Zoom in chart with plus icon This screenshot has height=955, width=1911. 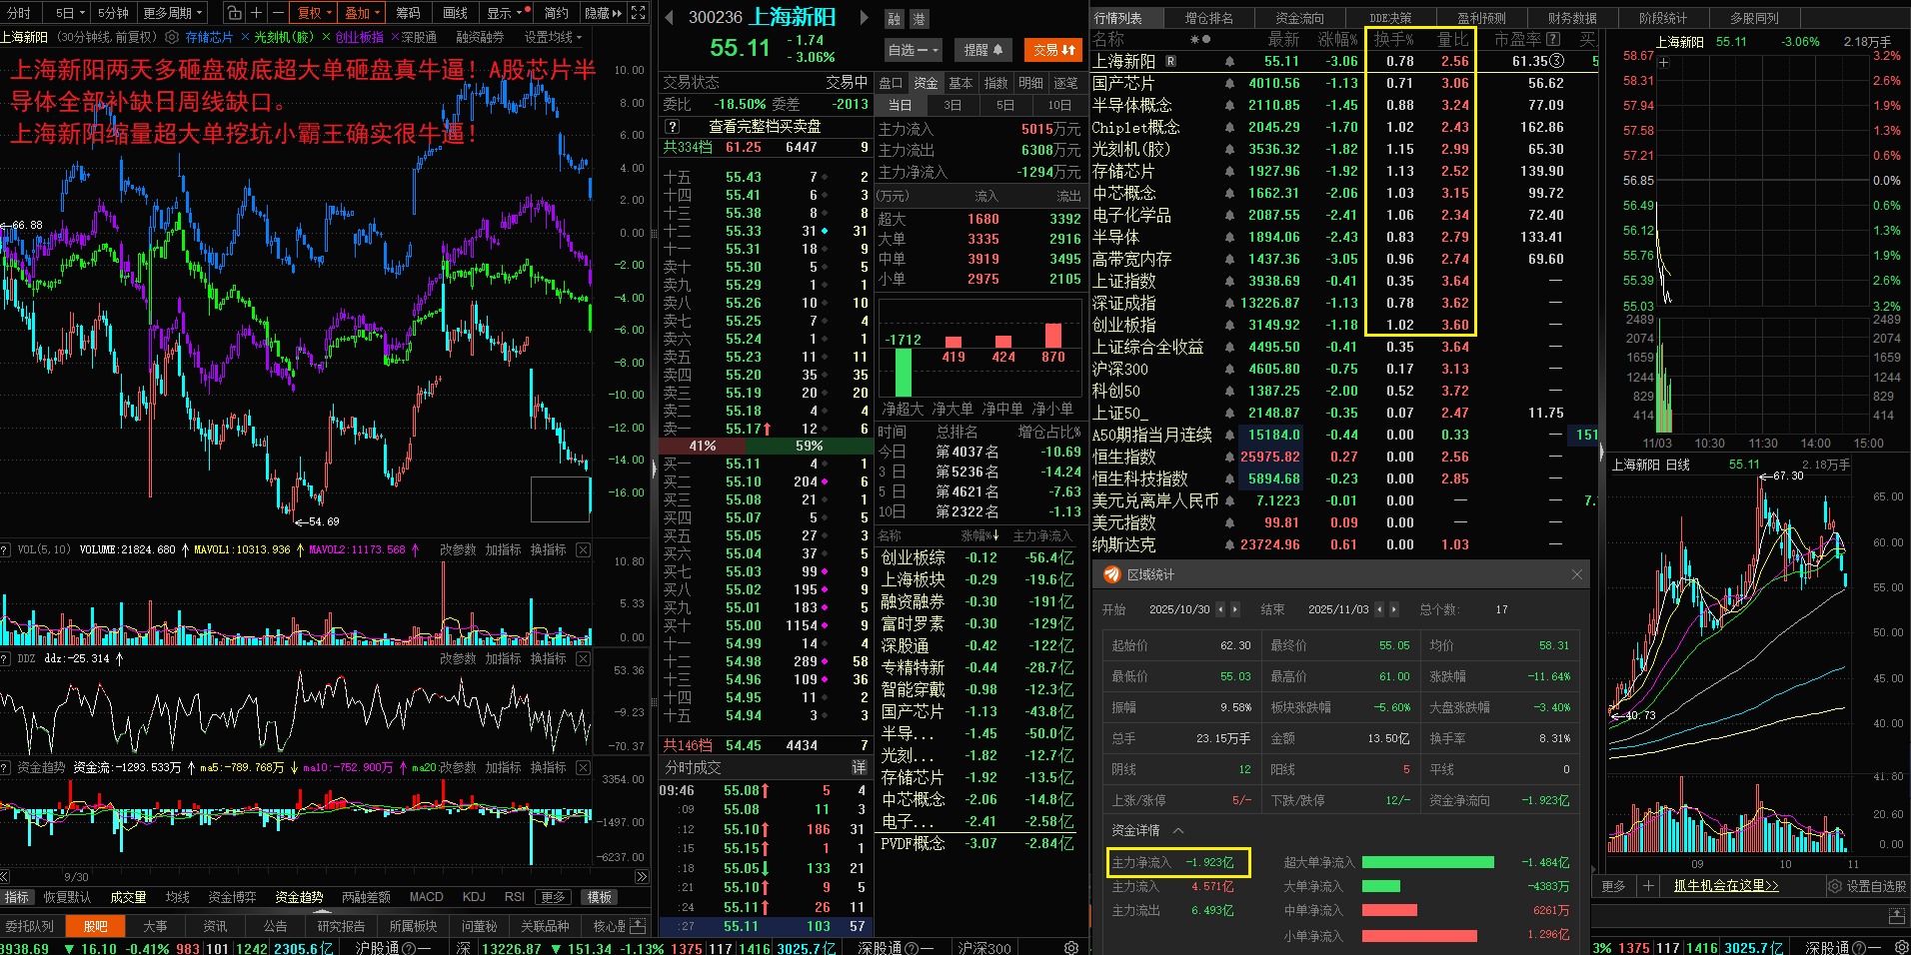coord(257,13)
